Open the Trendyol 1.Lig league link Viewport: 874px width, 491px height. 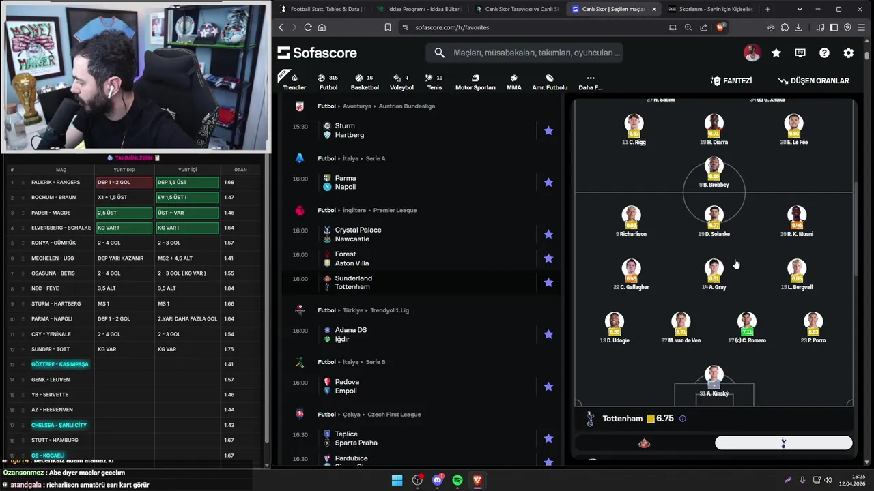point(389,310)
